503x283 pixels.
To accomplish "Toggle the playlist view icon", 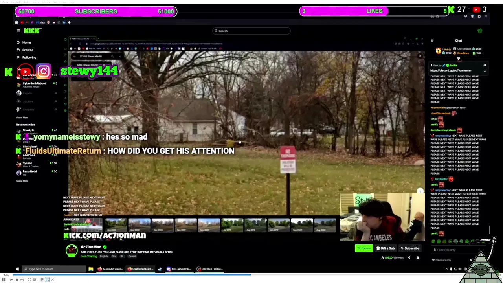I will [42, 279].
